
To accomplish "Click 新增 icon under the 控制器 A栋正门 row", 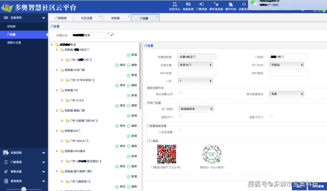I will point(129,55).
